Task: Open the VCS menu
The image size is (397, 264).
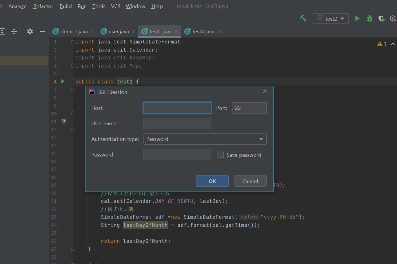Action: 116,6
